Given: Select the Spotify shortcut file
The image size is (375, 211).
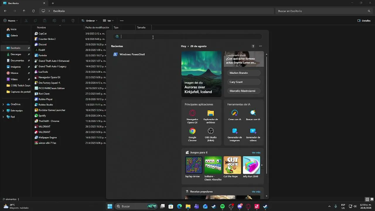Looking at the screenshot, I should [x=42, y=115].
